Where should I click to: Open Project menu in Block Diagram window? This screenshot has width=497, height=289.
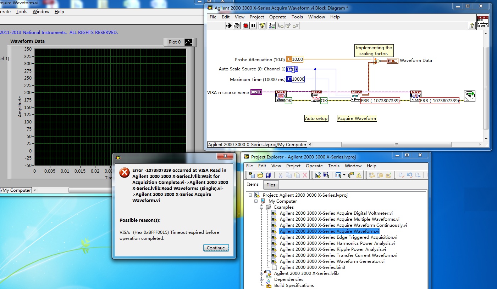(257, 17)
